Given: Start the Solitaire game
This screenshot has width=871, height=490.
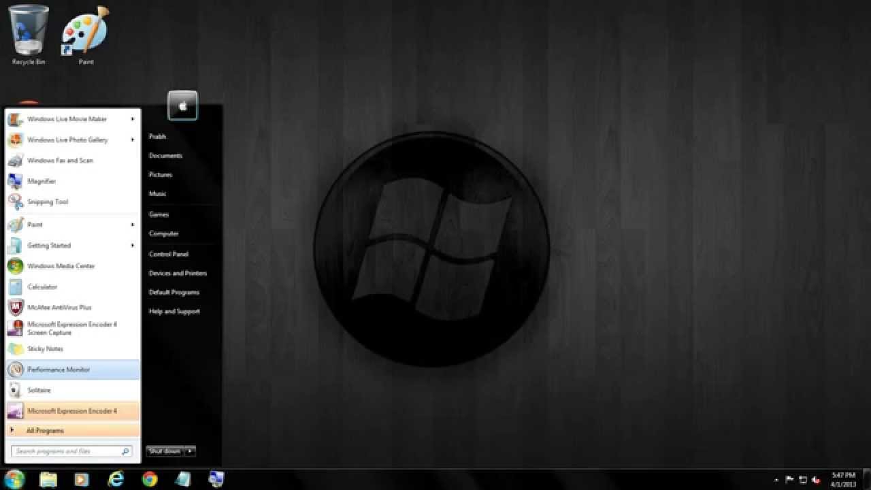Looking at the screenshot, I should 72,390.
